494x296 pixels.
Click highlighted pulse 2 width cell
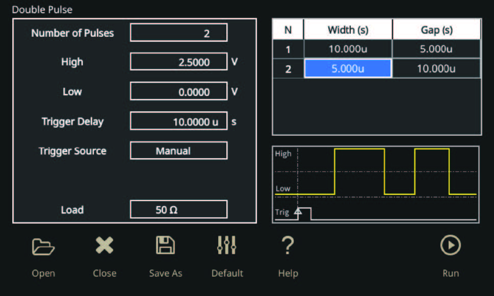(348, 68)
